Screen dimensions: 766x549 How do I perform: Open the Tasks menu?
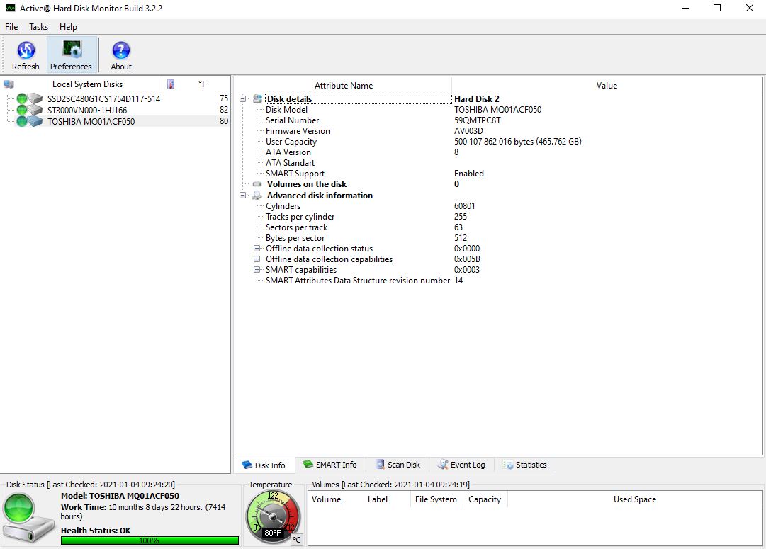coord(38,27)
